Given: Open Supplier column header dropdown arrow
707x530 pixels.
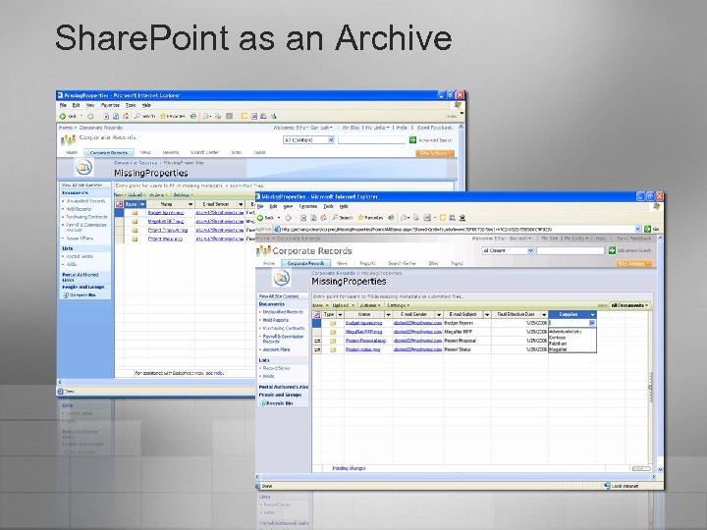Looking at the screenshot, I should point(592,315).
